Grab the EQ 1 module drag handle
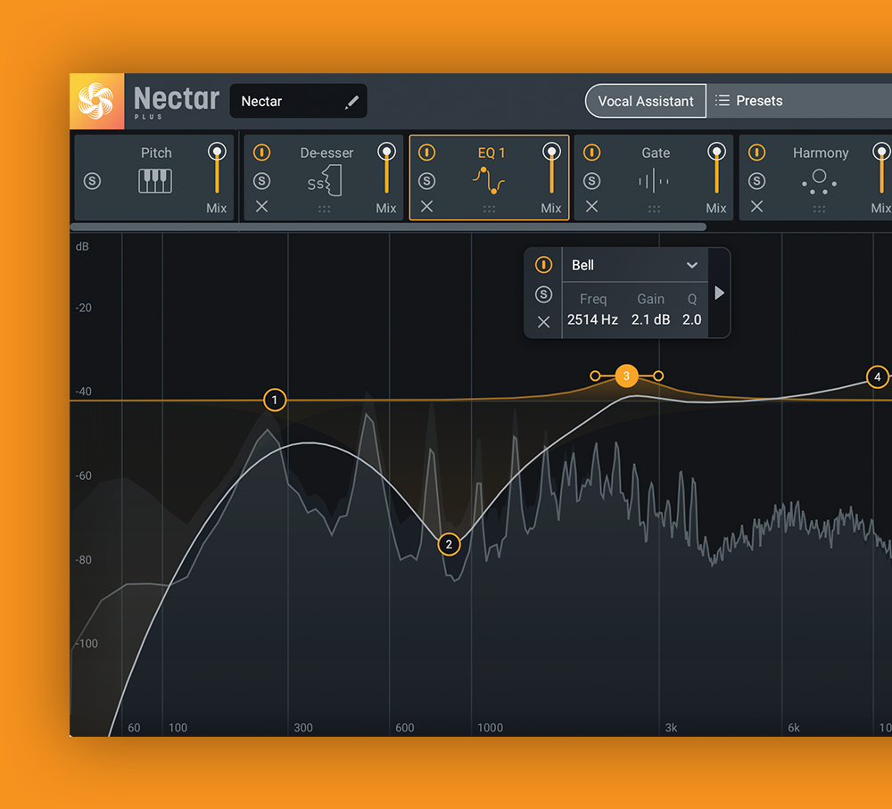Viewport: 892px width, 809px height. [x=489, y=209]
